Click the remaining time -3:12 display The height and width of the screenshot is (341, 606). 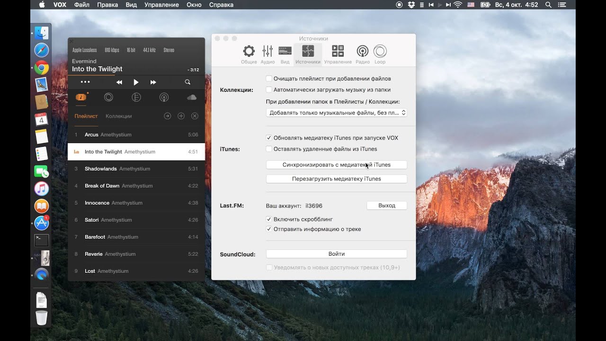coord(193,70)
